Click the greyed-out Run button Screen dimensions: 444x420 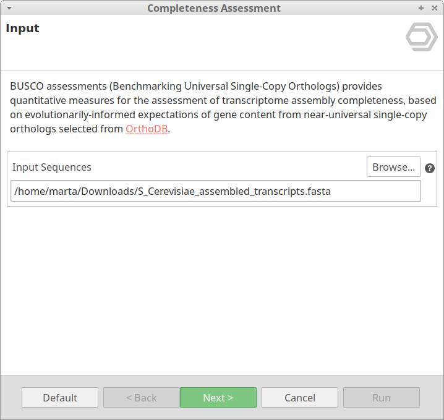point(381,398)
